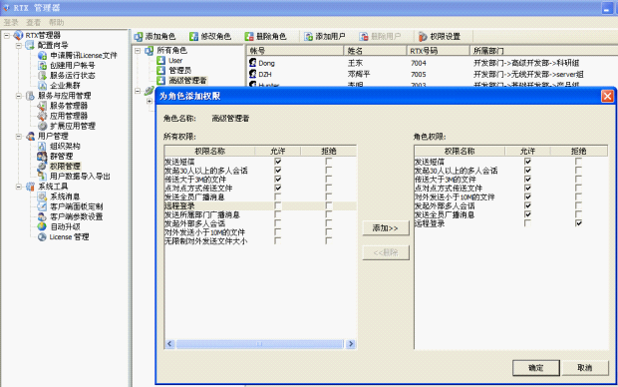This screenshot has height=387, width=618.
Task: Sort by the RTX号码 column header
Action: [x=438, y=51]
